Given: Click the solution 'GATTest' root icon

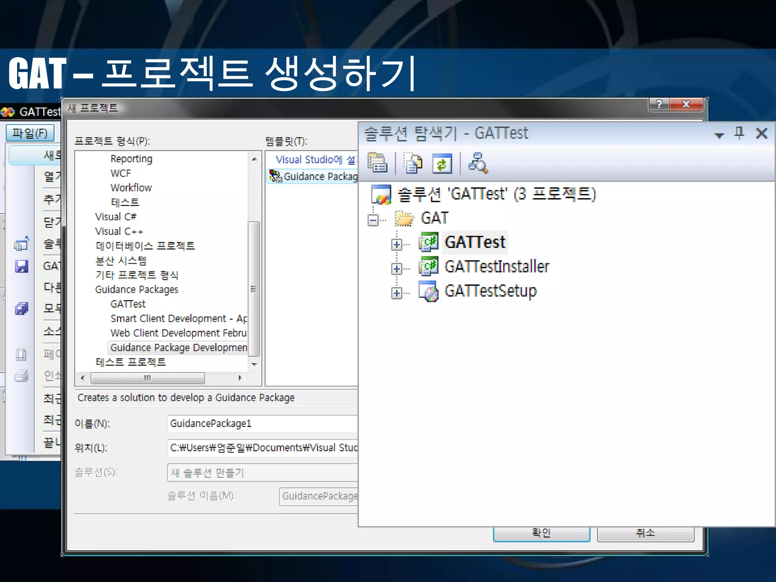Looking at the screenshot, I should tap(382, 194).
